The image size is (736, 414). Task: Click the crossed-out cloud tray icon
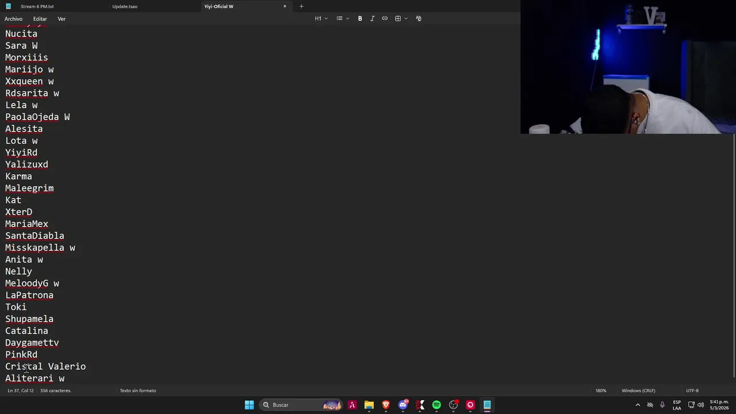tap(650, 405)
